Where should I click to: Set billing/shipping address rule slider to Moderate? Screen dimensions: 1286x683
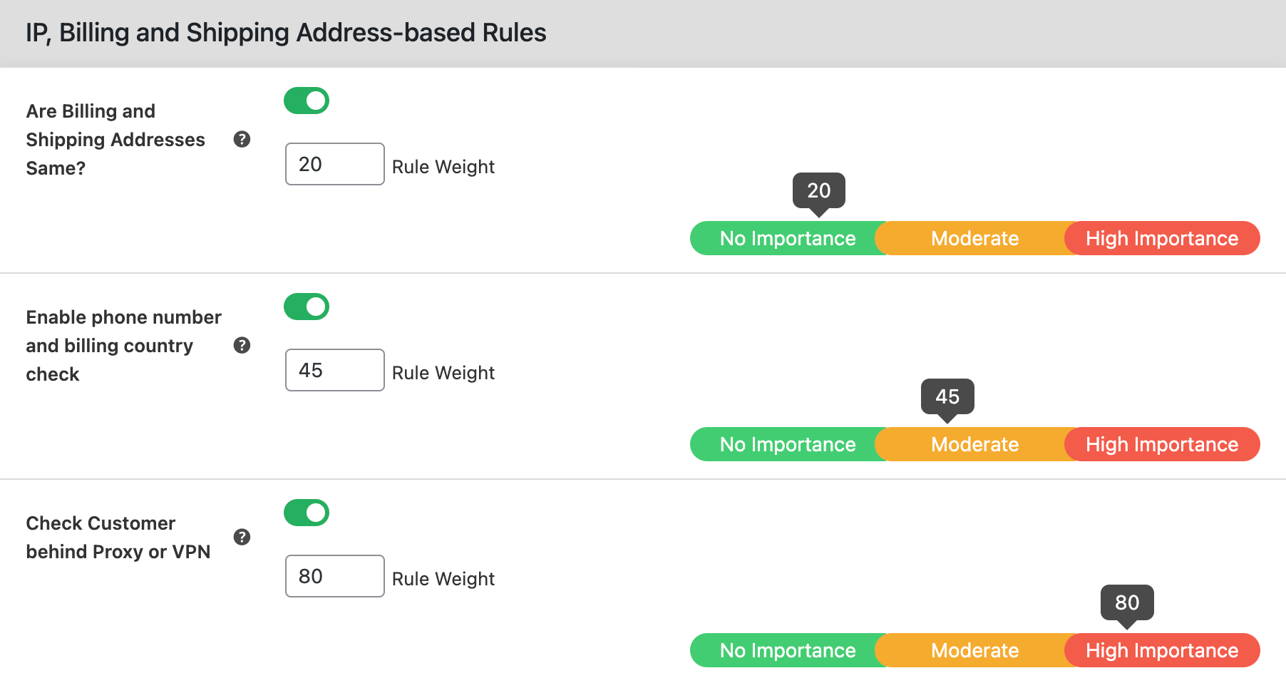click(x=974, y=238)
